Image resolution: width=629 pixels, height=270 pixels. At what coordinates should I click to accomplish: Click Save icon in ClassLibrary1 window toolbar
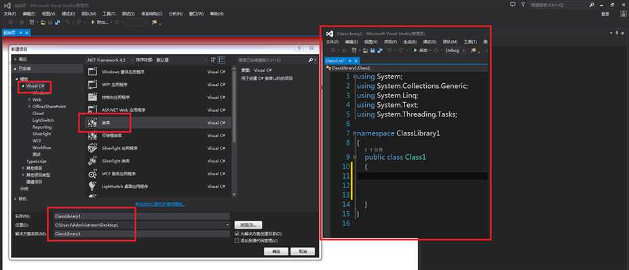click(373, 50)
